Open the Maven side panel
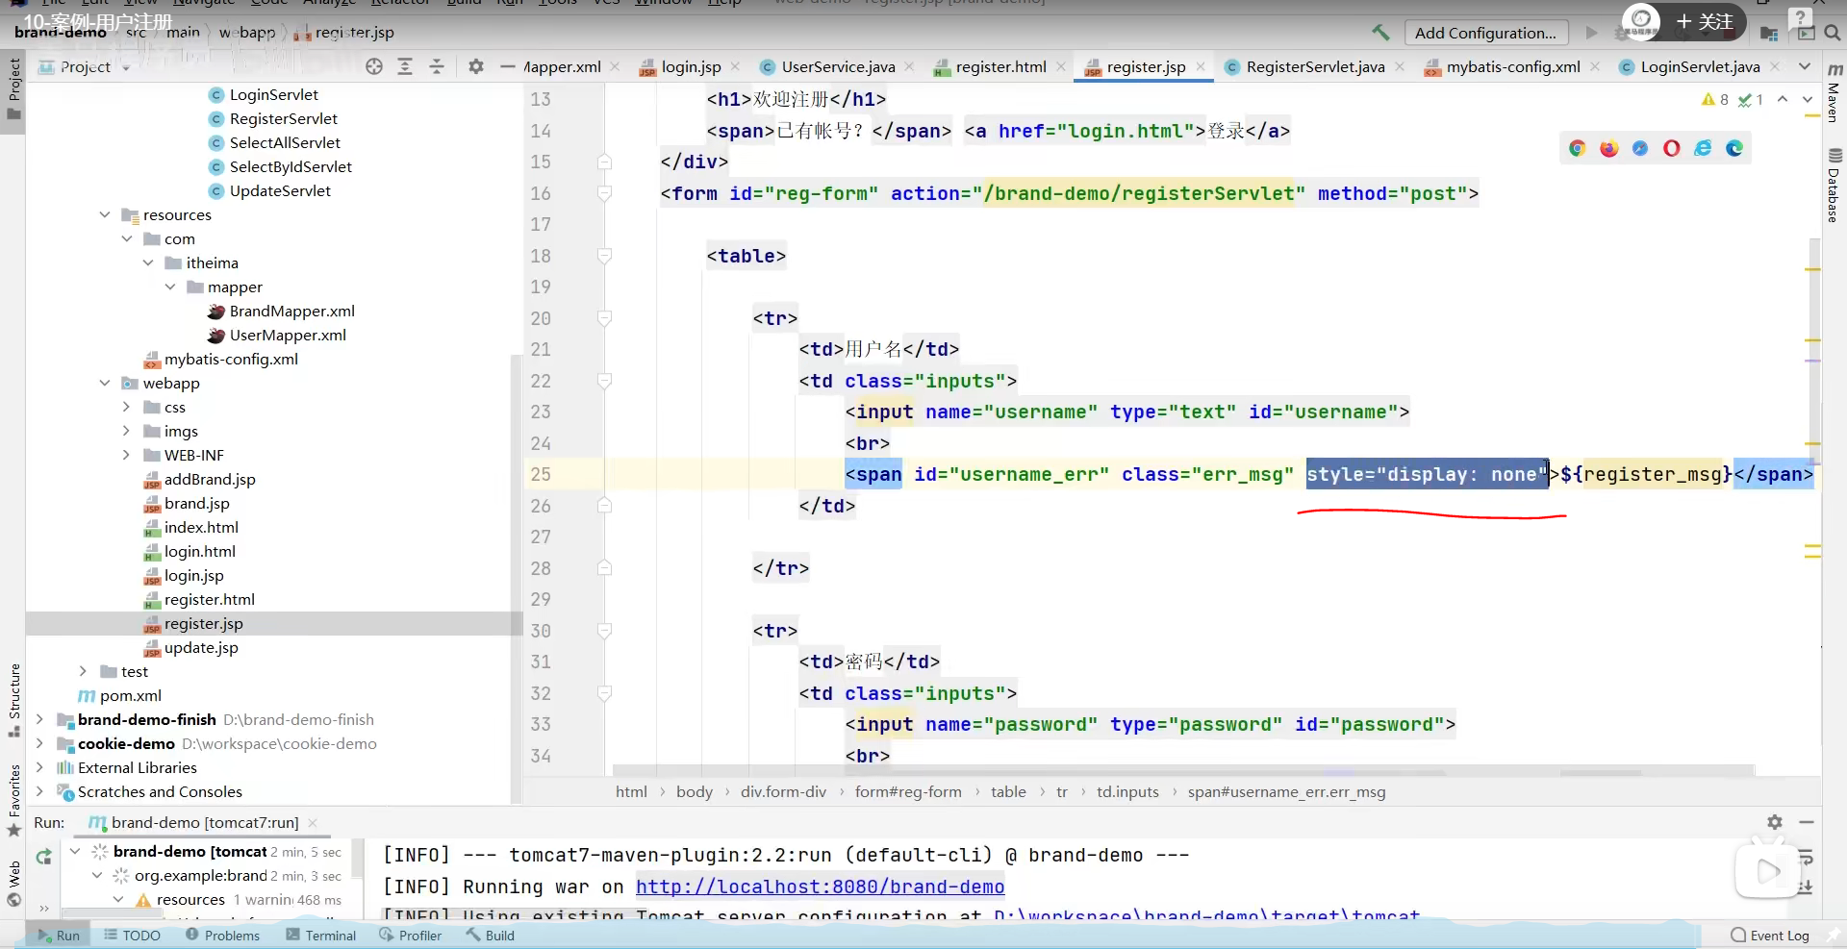The width and height of the screenshot is (1847, 949). tap(1834, 92)
